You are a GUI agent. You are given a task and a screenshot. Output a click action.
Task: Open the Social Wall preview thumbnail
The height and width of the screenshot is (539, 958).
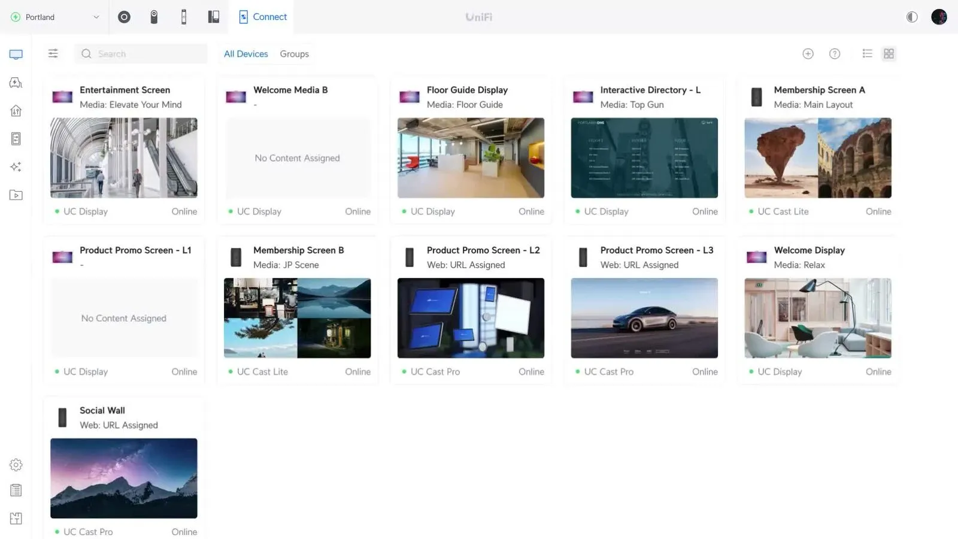tap(124, 479)
